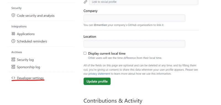This screenshot has width=221, height=105.
Task: Click the Update profile button
Action: [x=97, y=81]
